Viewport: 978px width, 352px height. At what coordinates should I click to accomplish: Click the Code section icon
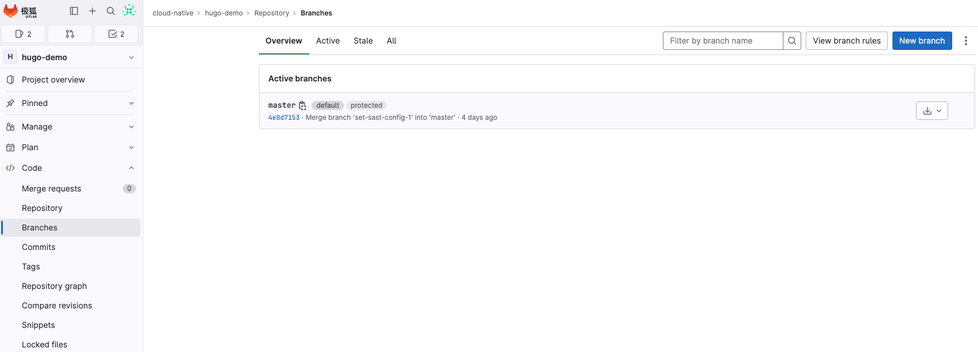pyautogui.click(x=10, y=168)
